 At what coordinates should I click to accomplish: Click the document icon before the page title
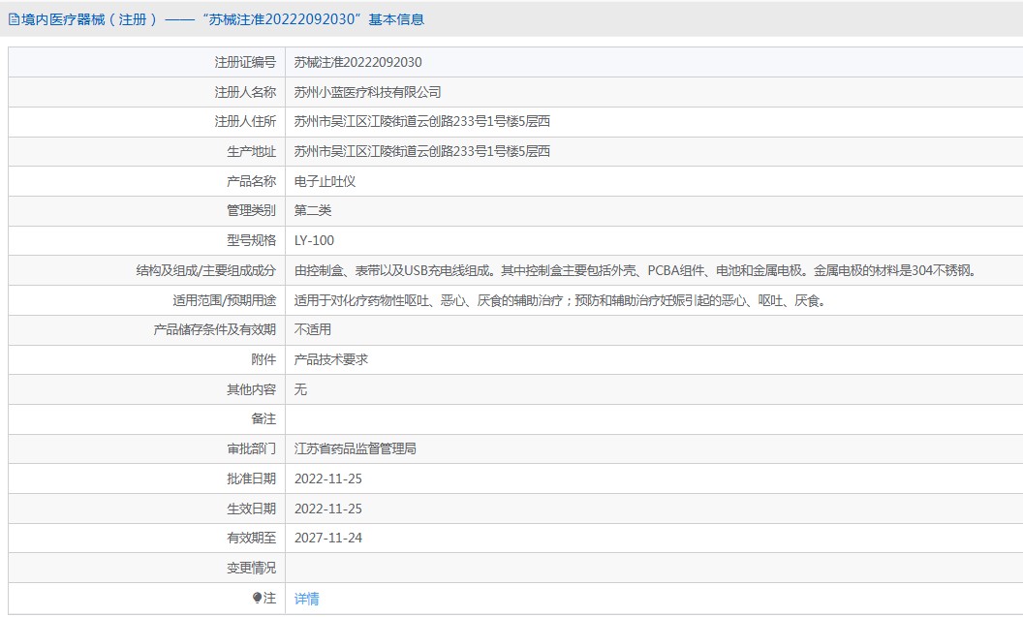pos(12,18)
